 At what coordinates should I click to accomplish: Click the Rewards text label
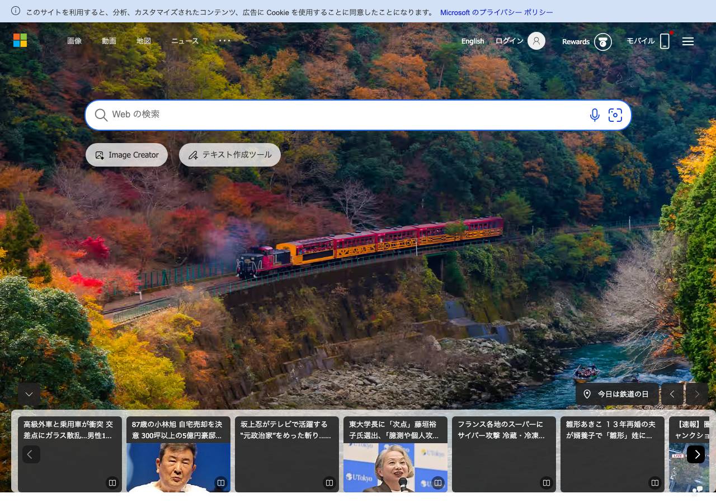coord(576,41)
